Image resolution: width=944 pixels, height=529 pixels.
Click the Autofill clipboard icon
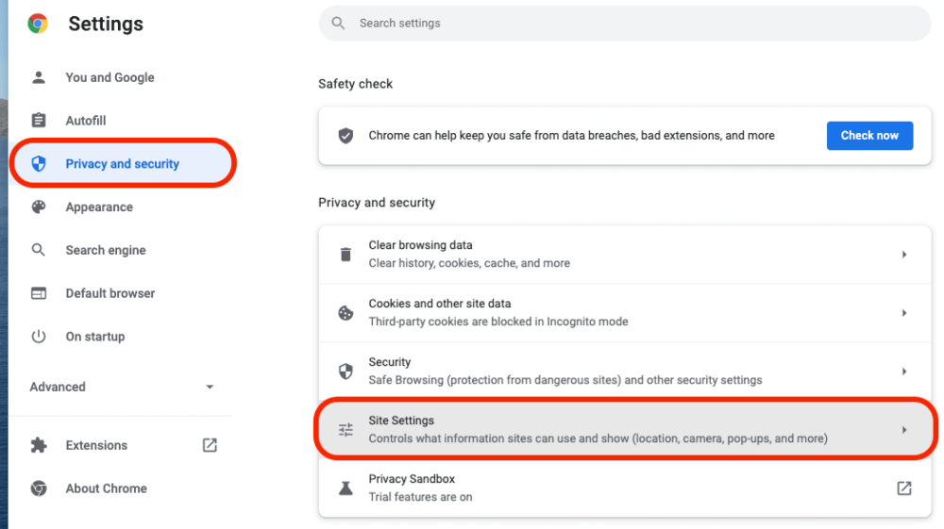39,121
